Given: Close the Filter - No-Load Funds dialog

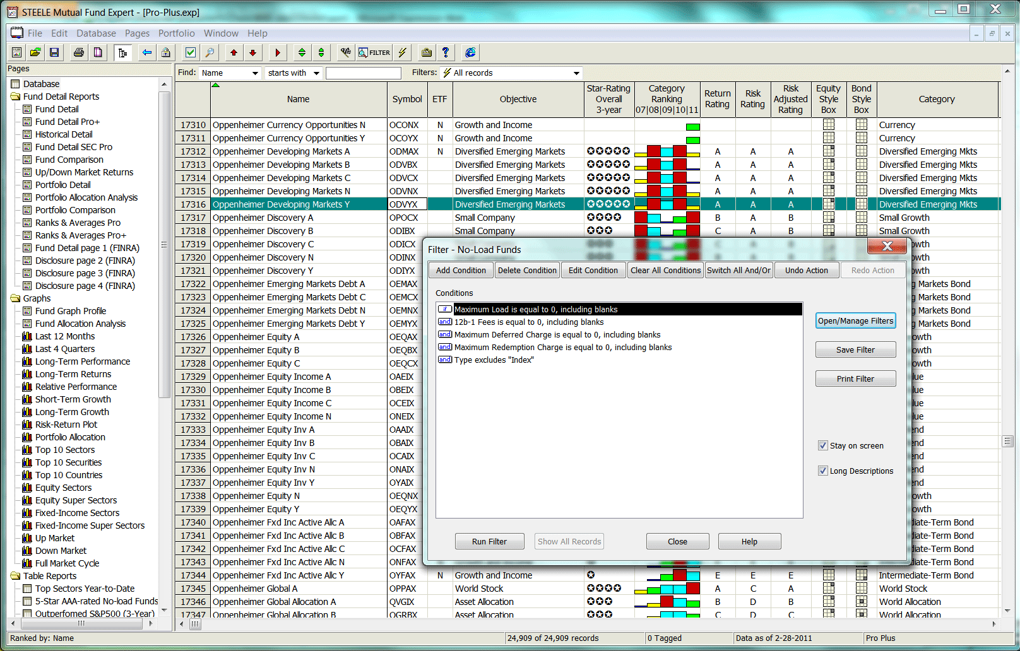Looking at the screenshot, I should pyautogui.click(x=887, y=246).
